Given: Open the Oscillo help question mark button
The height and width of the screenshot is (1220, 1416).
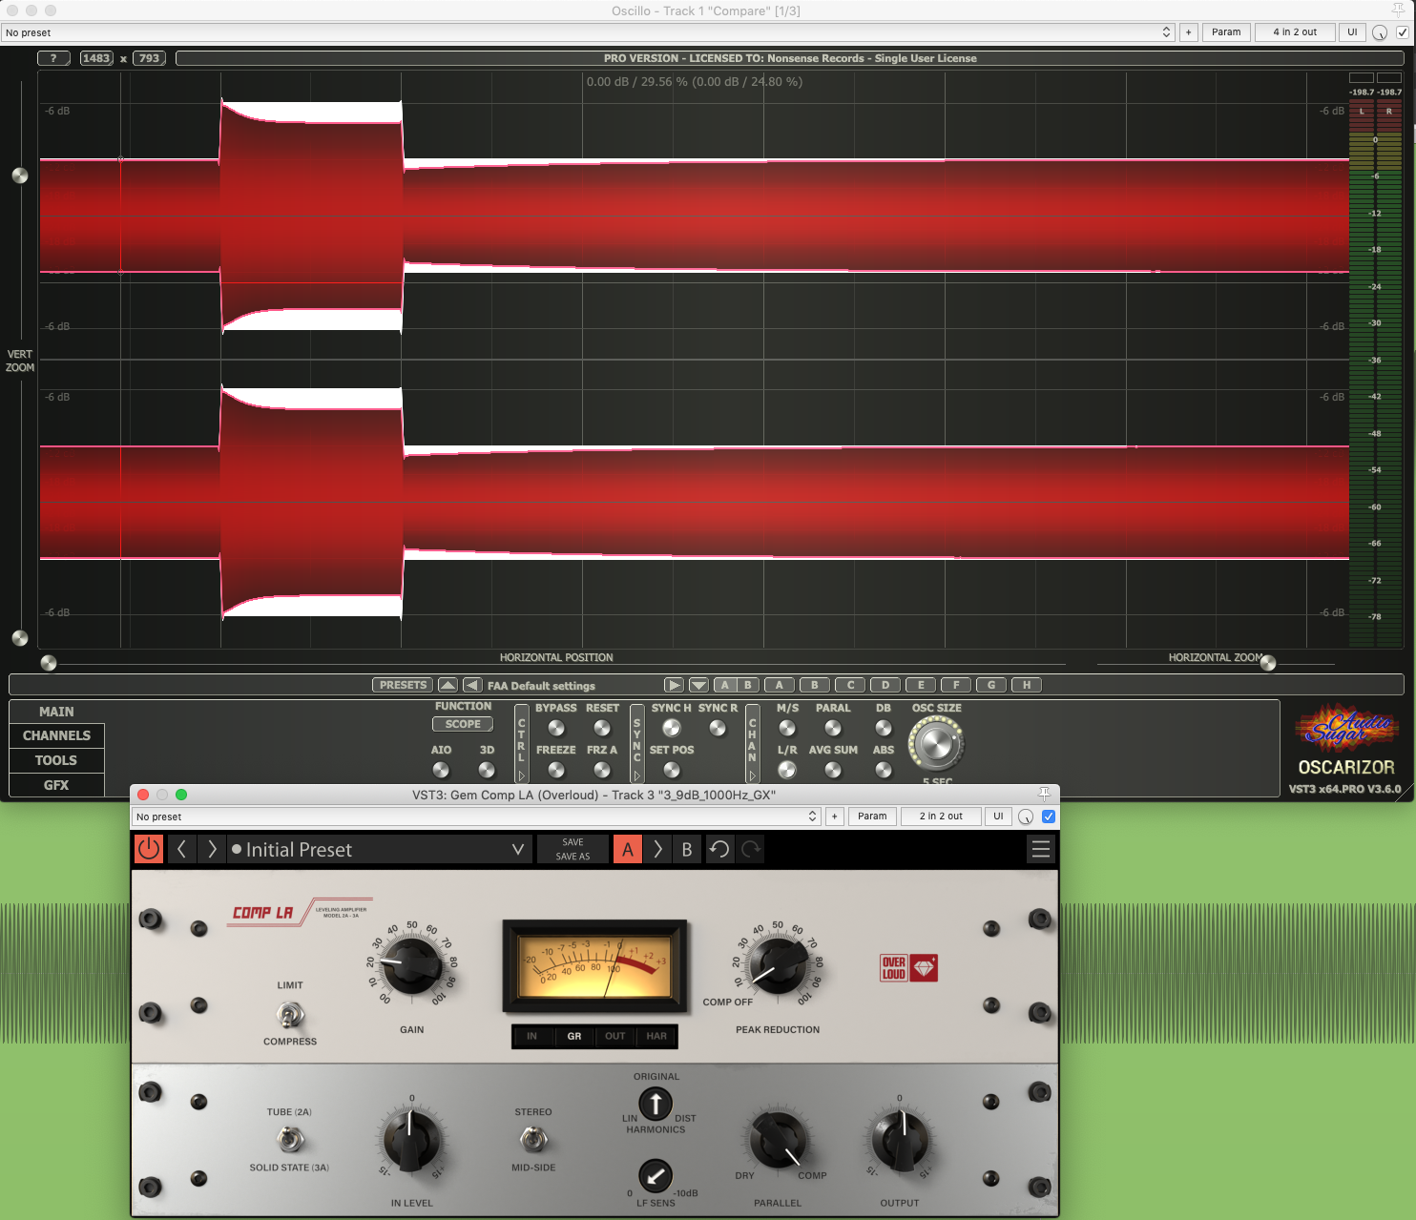Looking at the screenshot, I should pos(53,58).
